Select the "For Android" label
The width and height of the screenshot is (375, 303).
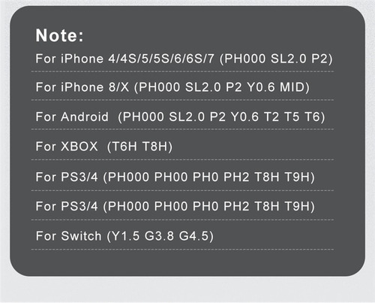[x=72, y=117]
